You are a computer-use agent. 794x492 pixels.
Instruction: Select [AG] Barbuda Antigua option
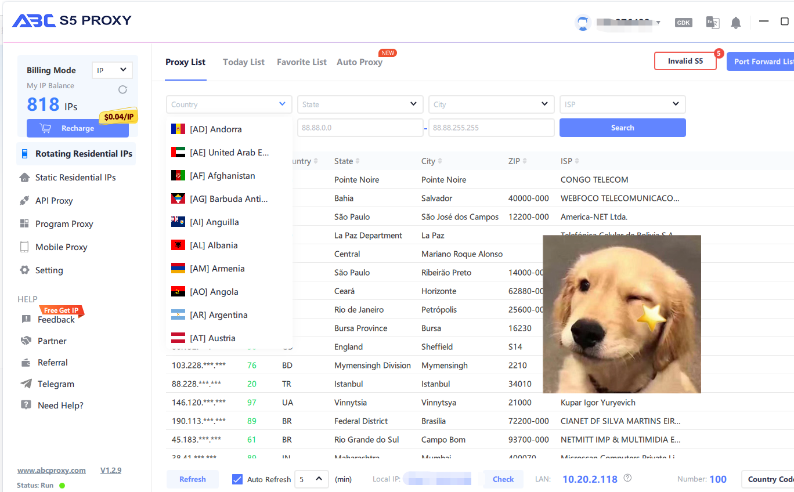point(229,198)
